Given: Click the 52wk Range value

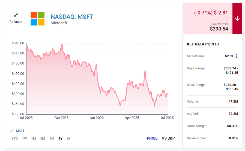Looking at the screenshot, I should click(x=231, y=87).
